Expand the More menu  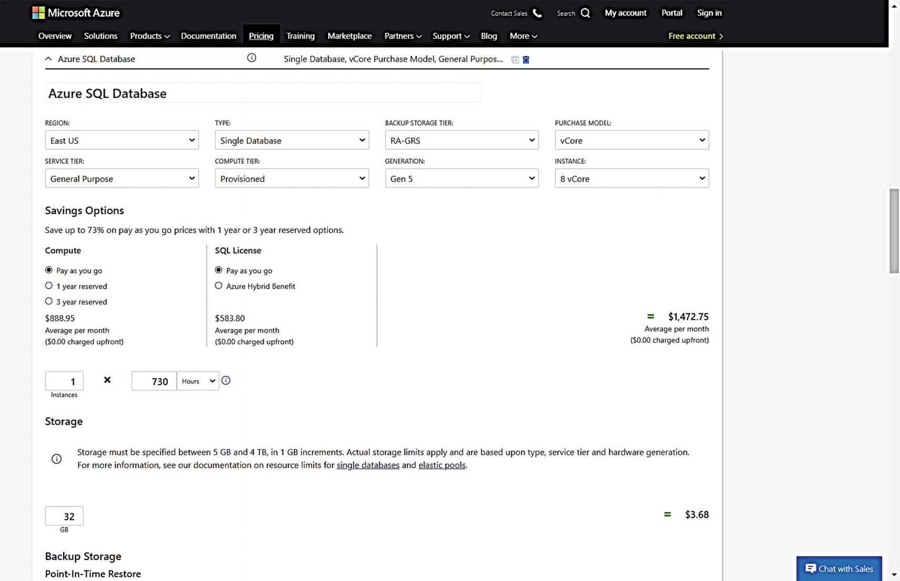[x=523, y=36]
